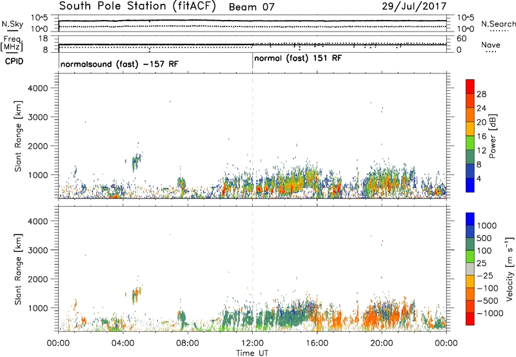Click the "2000" tick of the velocity panel

(37, 279)
